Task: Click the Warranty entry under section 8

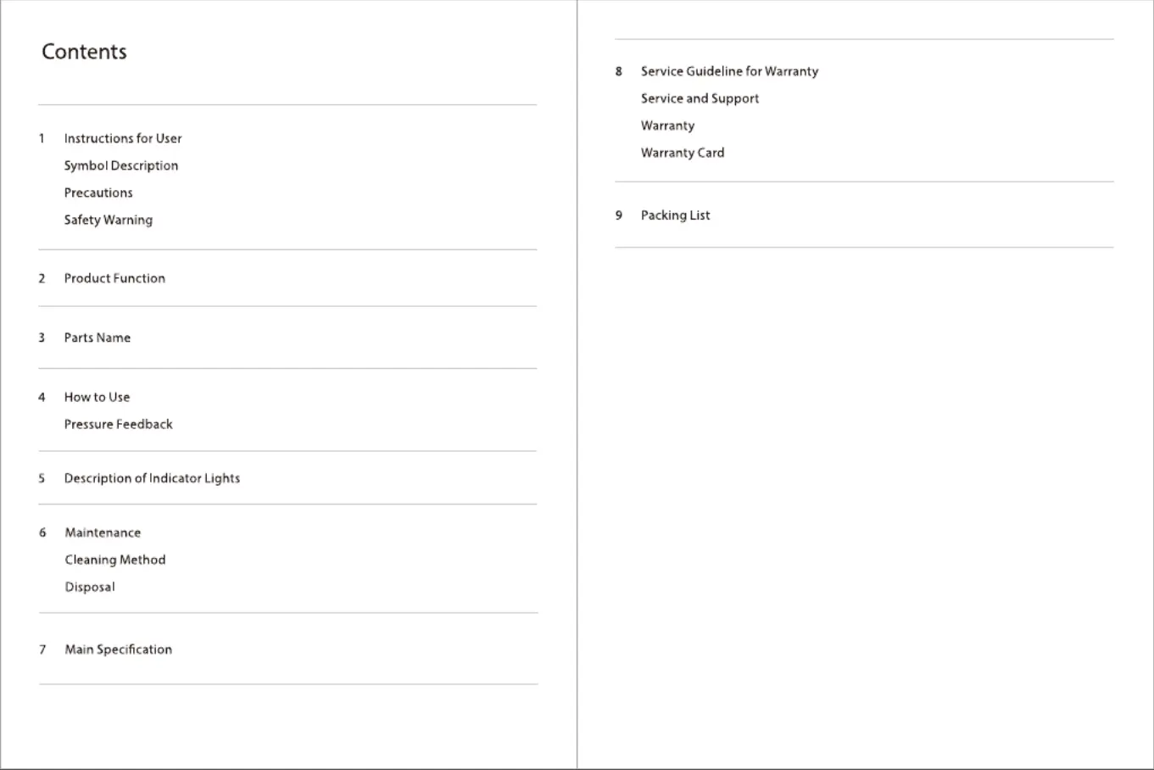Action: click(668, 126)
